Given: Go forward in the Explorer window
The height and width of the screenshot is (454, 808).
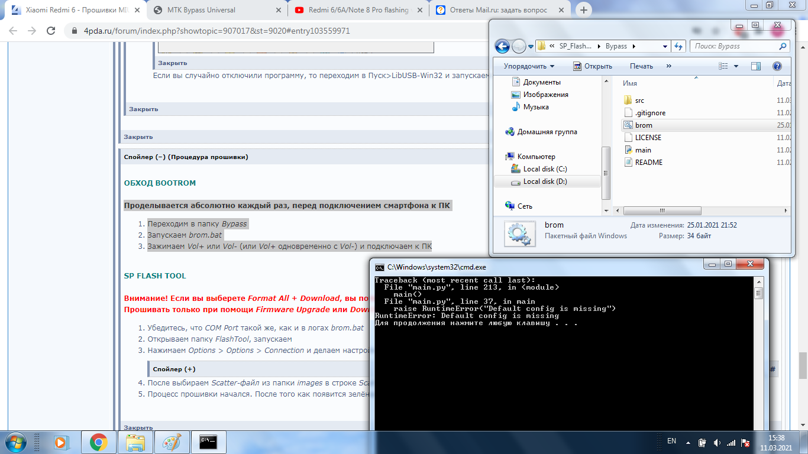Looking at the screenshot, I should (518, 46).
